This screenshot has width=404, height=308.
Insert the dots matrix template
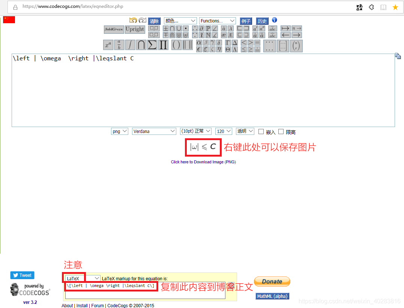269,46
